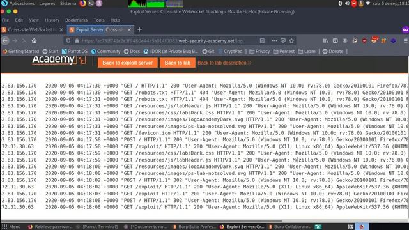Open the Help menu
This screenshot has width=409, height=230.
[115, 20]
